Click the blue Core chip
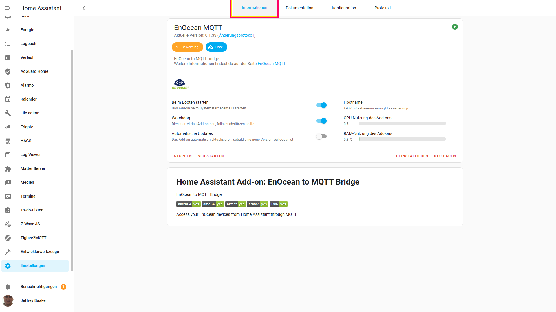Image resolution: width=556 pixels, height=312 pixels. (x=216, y=47)
